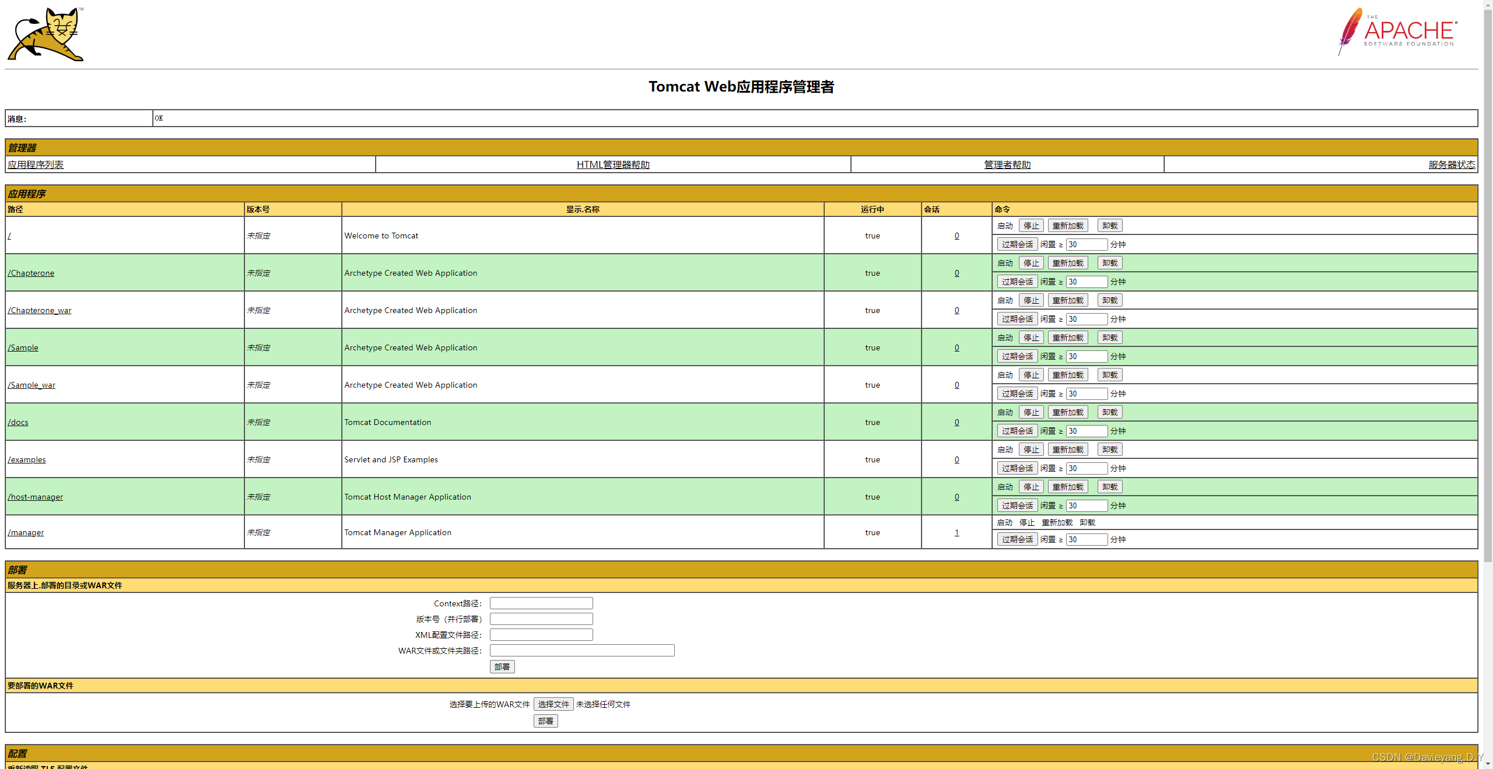Stop the /Chapterone_war application
The width and height of the screenshot is (1493, 769).
(1031, 300)
